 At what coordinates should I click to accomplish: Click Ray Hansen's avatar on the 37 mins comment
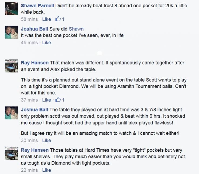tap(11, 66)
